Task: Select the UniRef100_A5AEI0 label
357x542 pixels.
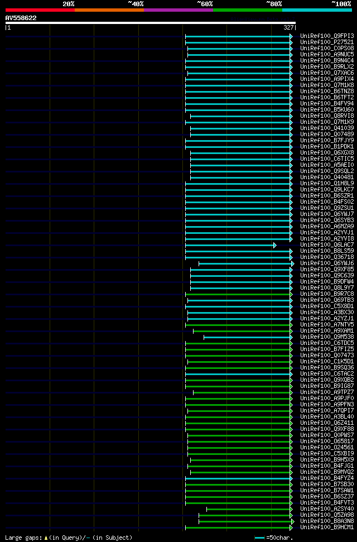Action: [327, 165]
